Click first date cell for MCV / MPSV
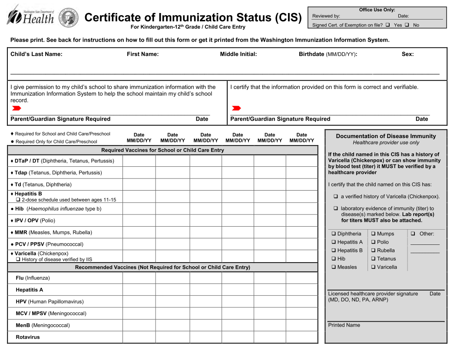The height and width of the screenshot is (356, 457). [x=139, y=313]
